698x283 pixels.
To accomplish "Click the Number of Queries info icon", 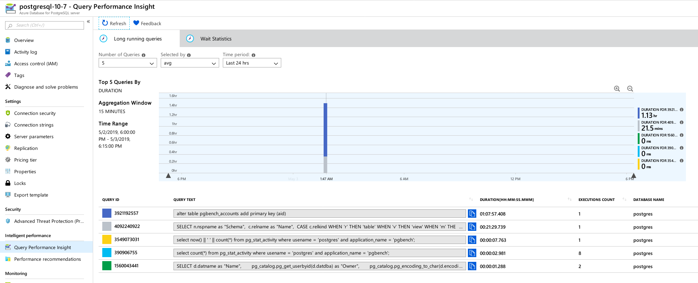I will [144, 55].
